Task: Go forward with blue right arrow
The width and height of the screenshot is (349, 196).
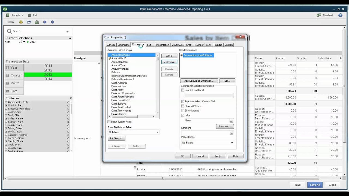Action: pos(52,22)
